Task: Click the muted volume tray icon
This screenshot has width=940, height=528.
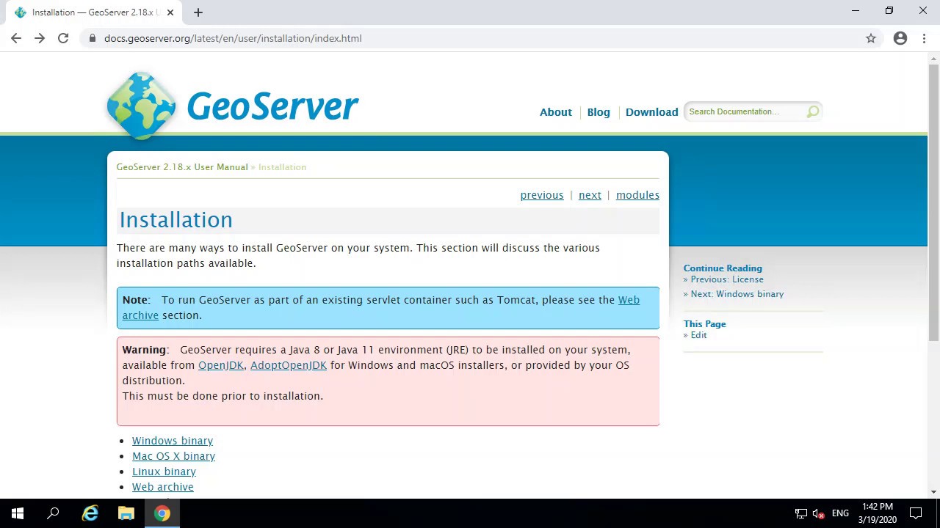Action: (x=818, y=513)
